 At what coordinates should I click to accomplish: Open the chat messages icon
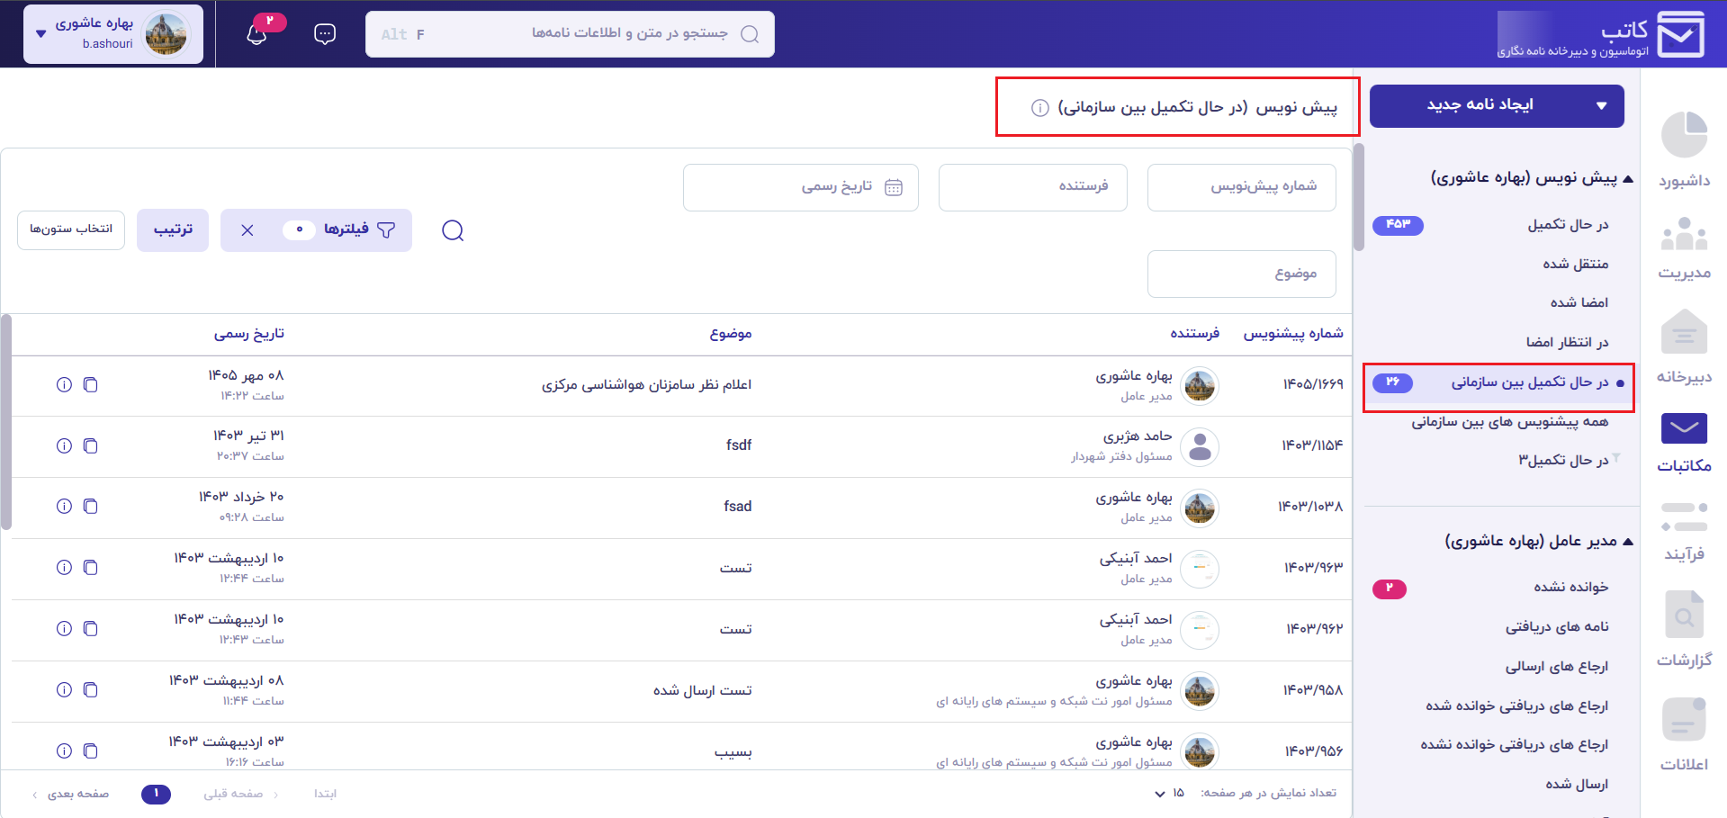tap(325, 34)
